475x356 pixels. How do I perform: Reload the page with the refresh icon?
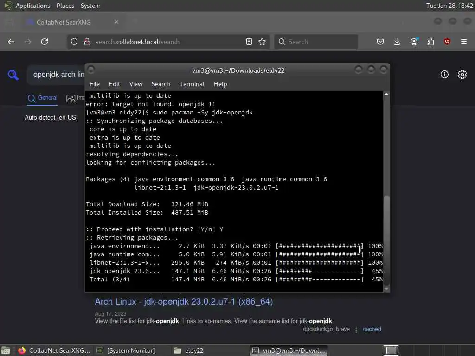45,42
